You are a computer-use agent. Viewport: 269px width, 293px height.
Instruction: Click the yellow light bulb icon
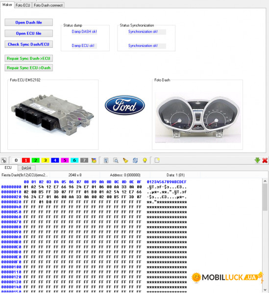tap(145, 160)
